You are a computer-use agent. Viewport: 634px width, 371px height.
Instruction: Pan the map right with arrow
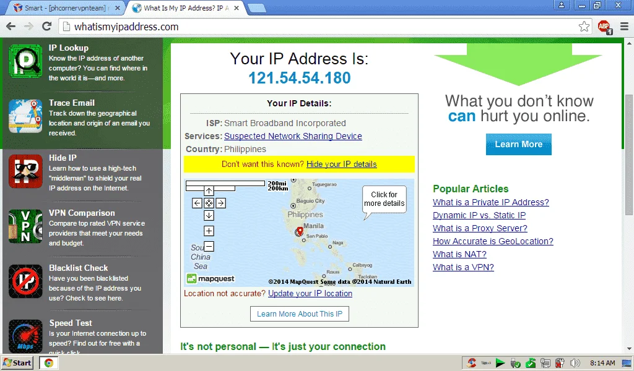click(x=221, y=203)
